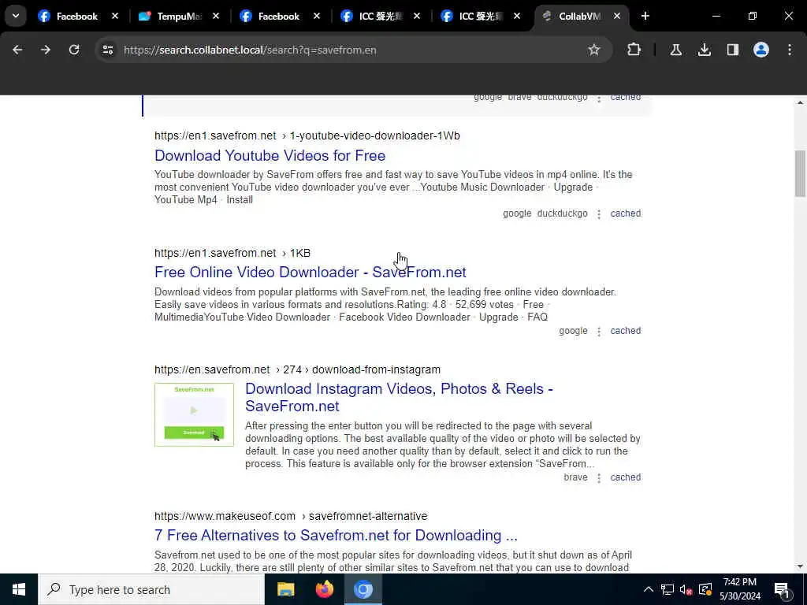Click cached link for Free Online Video Downloader result

tap(625, 331)
